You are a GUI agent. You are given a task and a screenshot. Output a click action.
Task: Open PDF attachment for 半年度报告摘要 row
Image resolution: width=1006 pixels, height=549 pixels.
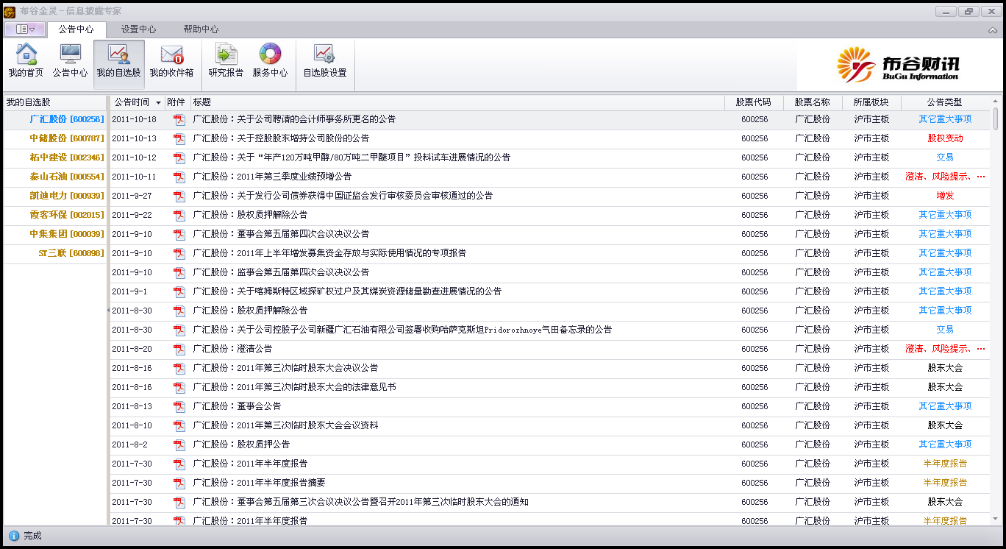tap(179, 483)
